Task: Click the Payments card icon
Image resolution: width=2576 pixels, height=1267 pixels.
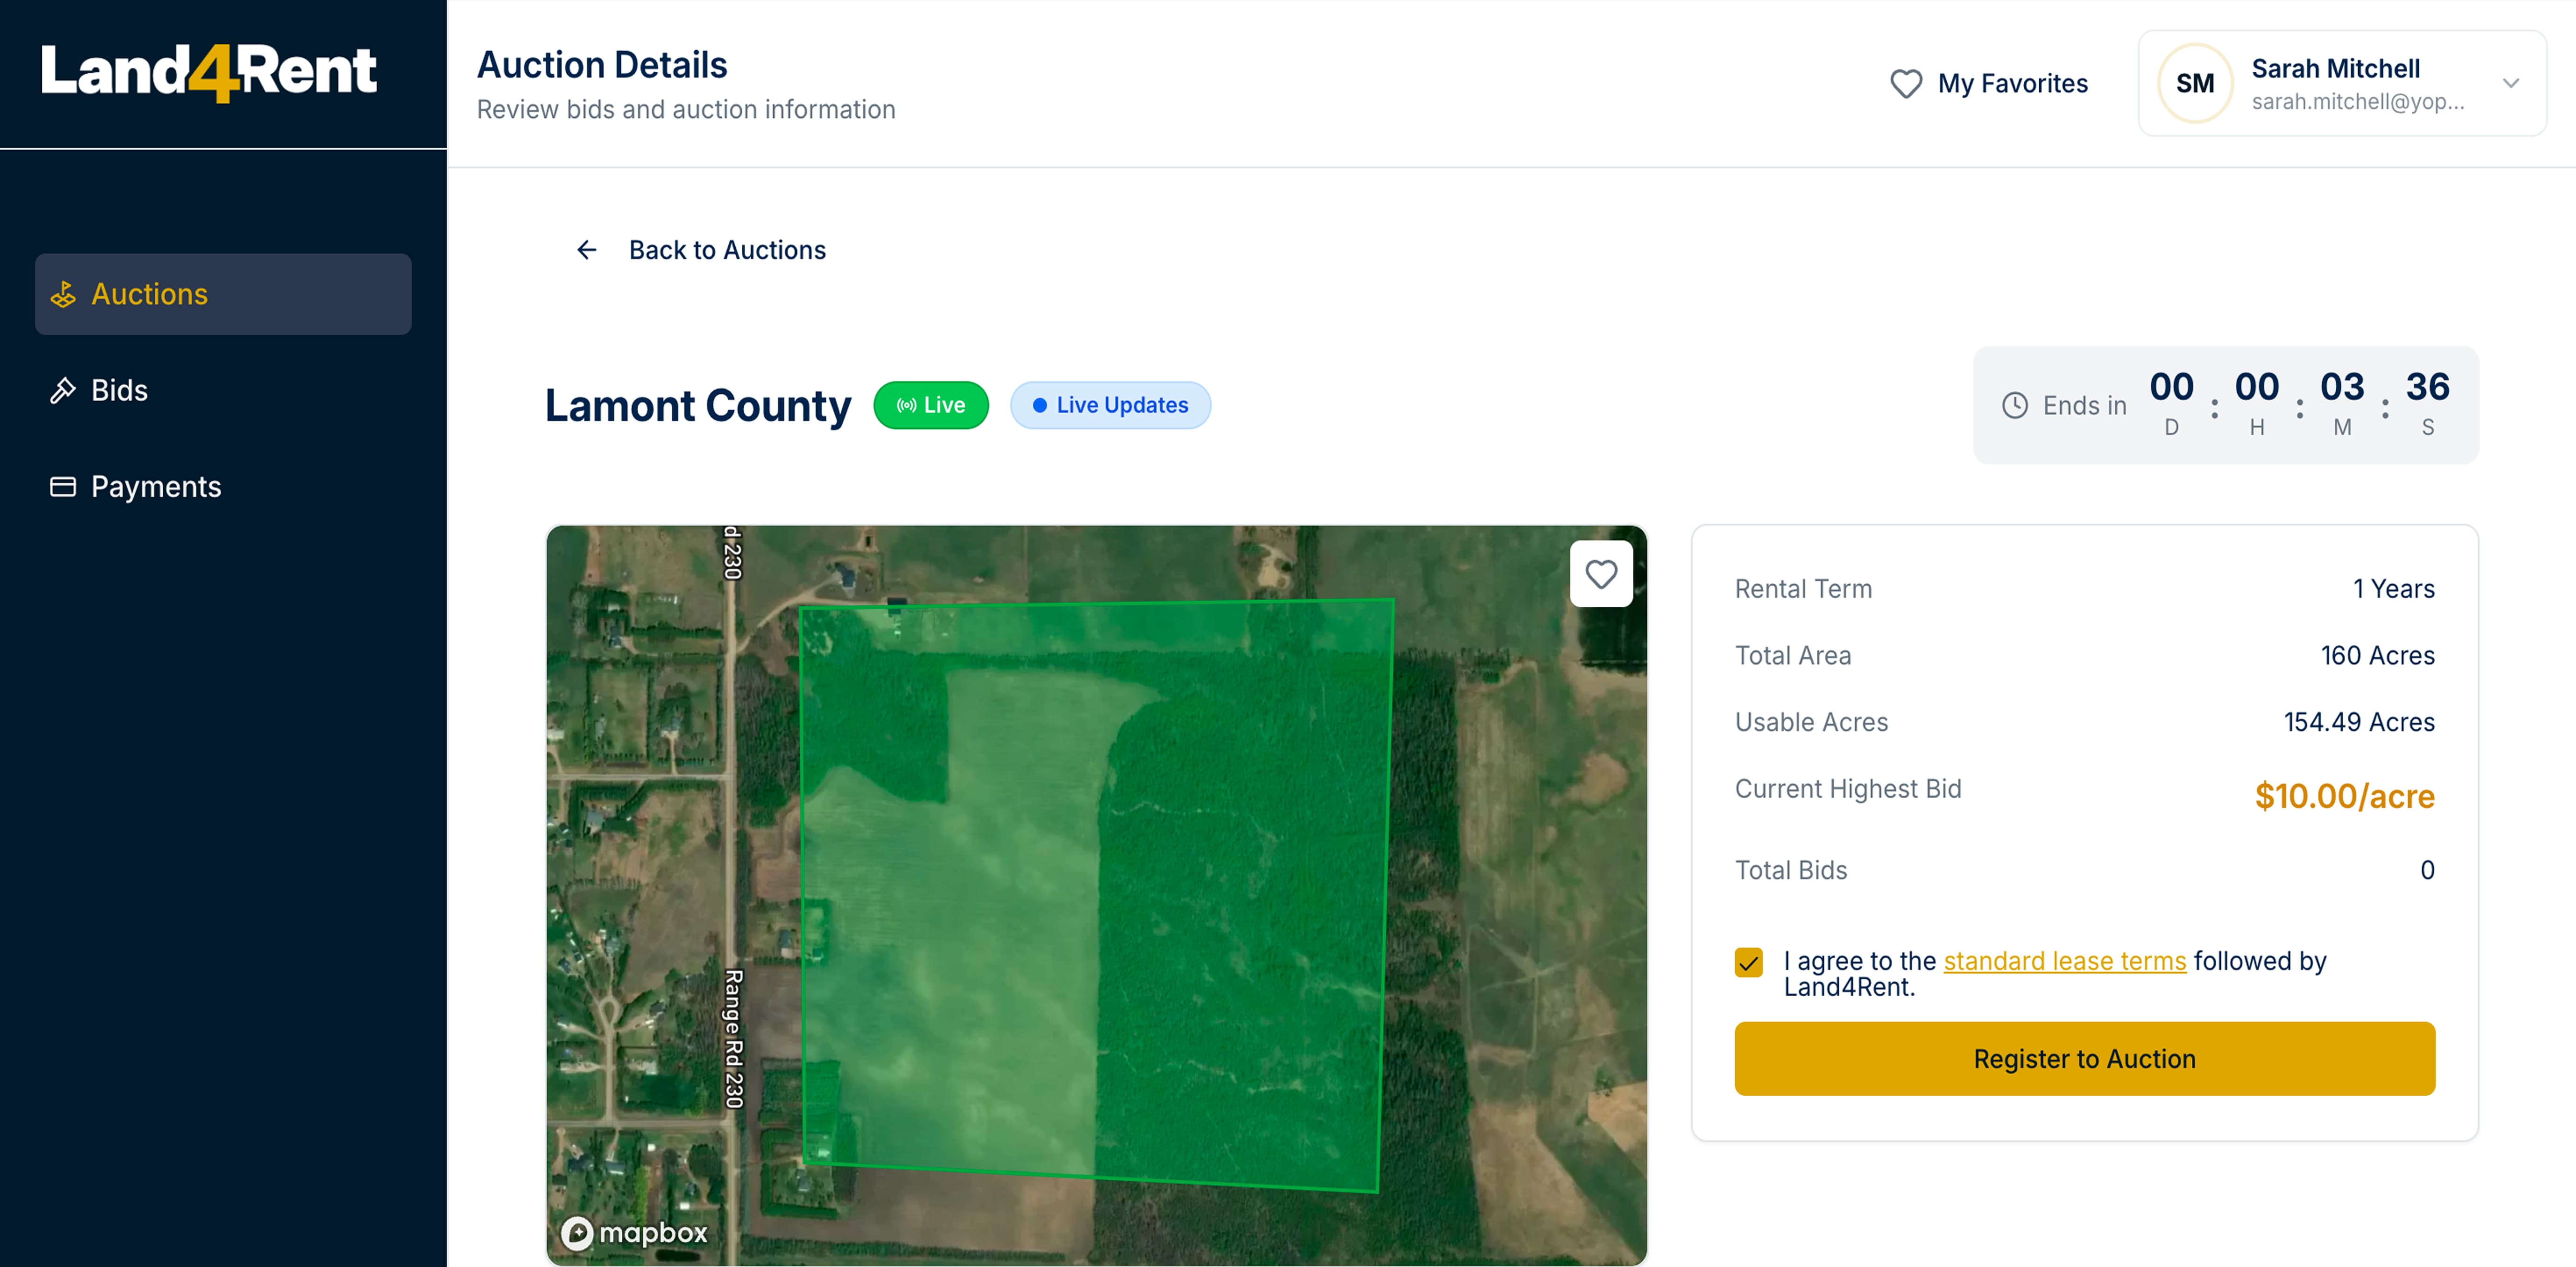Action: 63,487
